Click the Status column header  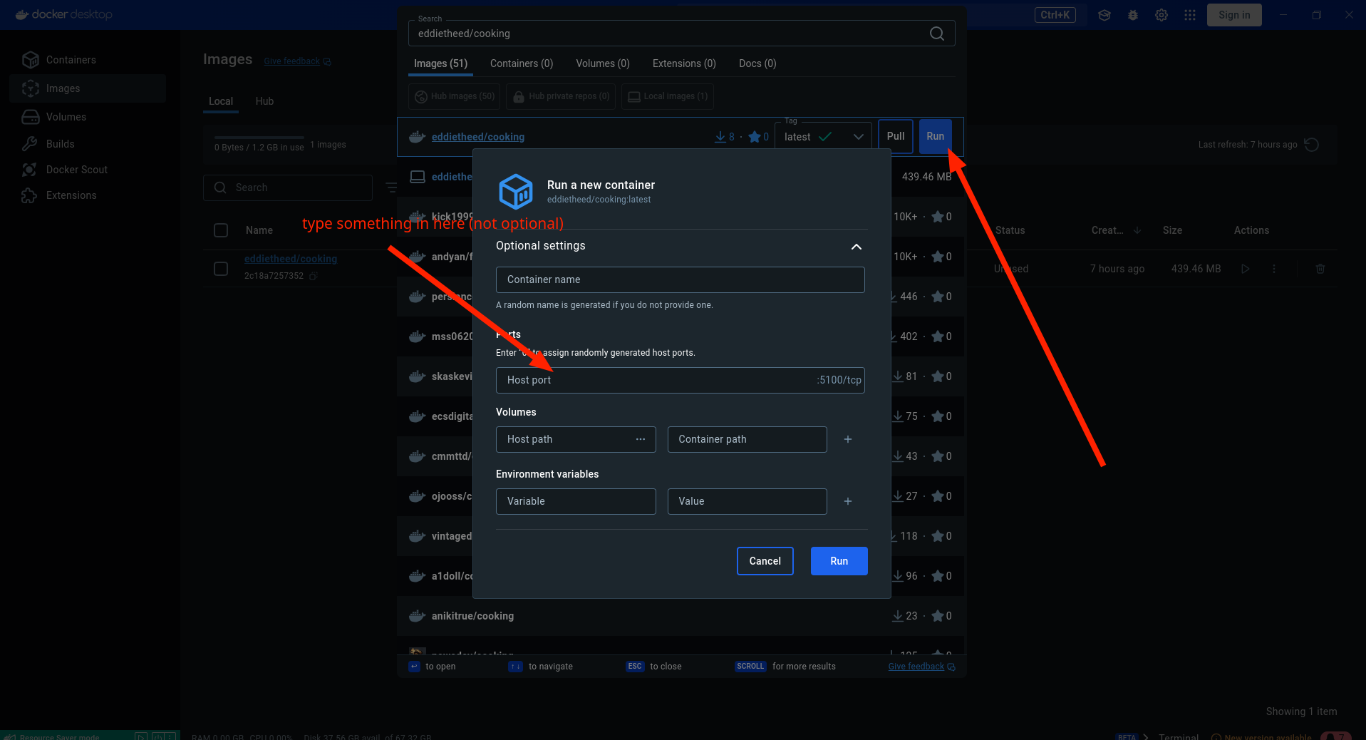click(x=1010, y=230)
